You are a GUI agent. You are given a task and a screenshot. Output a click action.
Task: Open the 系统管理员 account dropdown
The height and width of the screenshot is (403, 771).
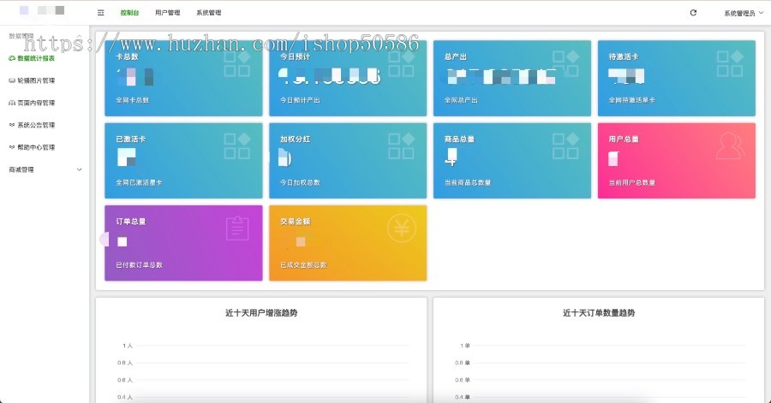tap(744, 13)
